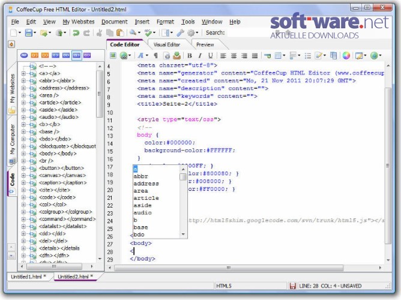Toggle Underline formatting
The width and height of the screenshot is (401, 300).
click(x=211, y=55)
